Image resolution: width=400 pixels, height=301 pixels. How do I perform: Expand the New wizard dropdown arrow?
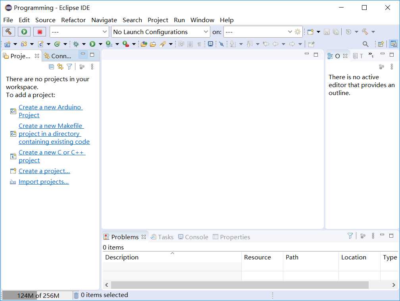(x=318, y=32)
